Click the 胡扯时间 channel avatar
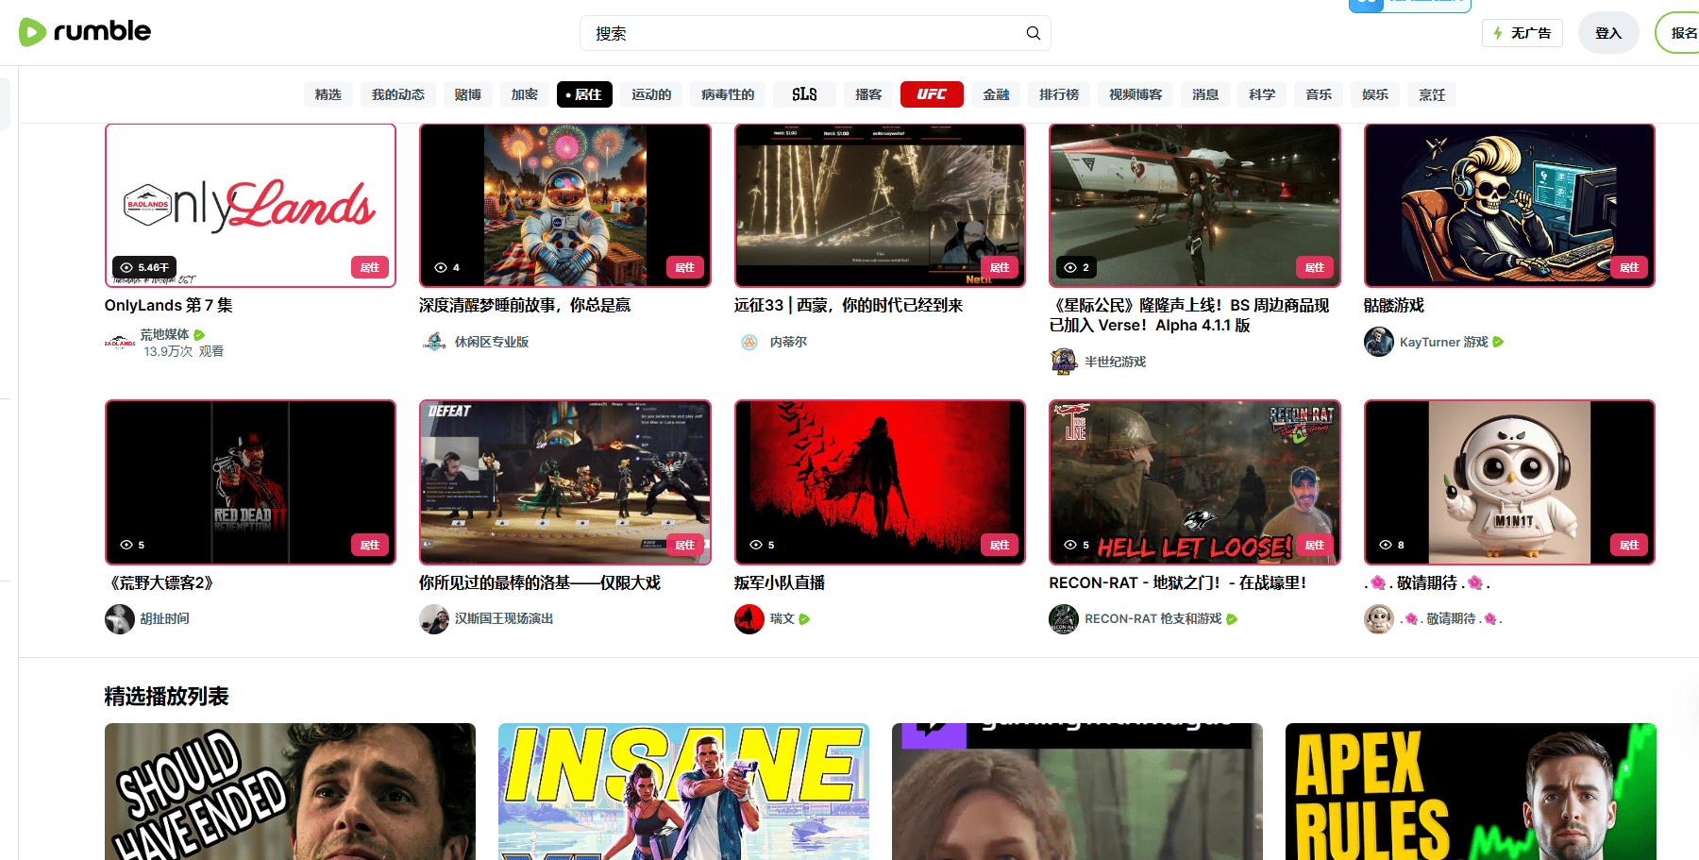The width and height of the screenshot is (1699, 860). (x=120, y=618)
